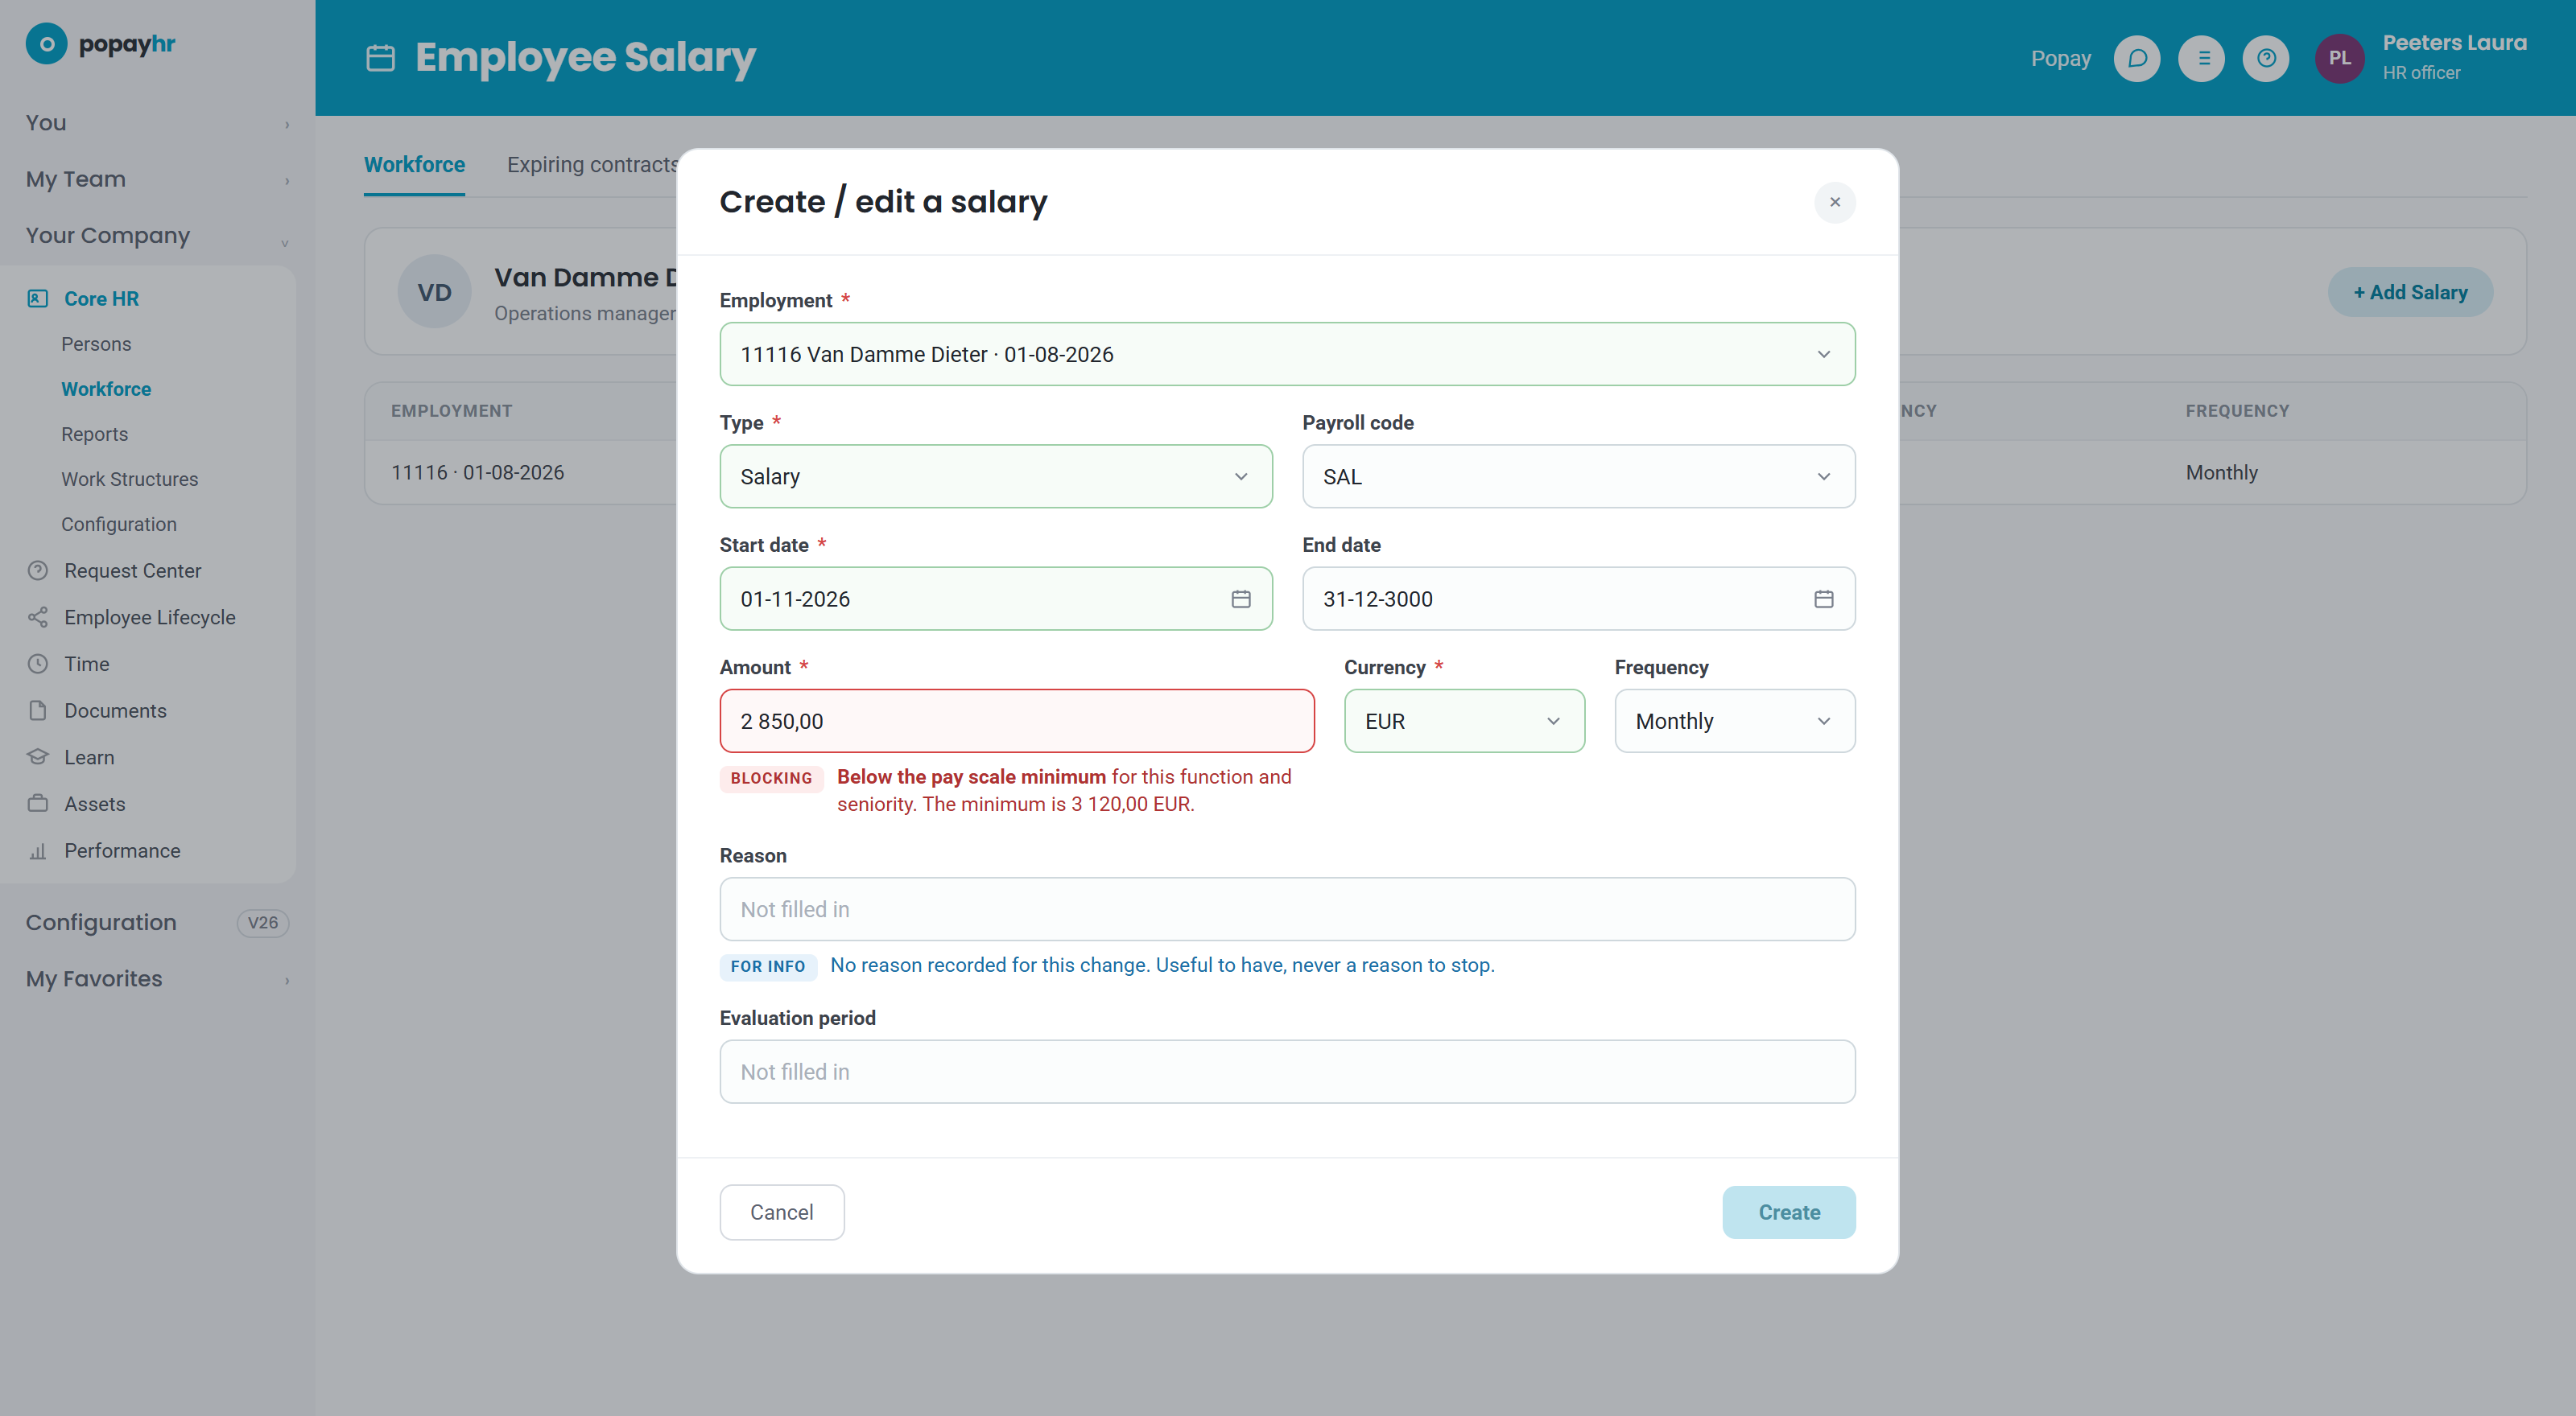Screen dimensions: 2576x1416
Task: Open the Currency dropdown showing EUR
Action: [1465, 721]
